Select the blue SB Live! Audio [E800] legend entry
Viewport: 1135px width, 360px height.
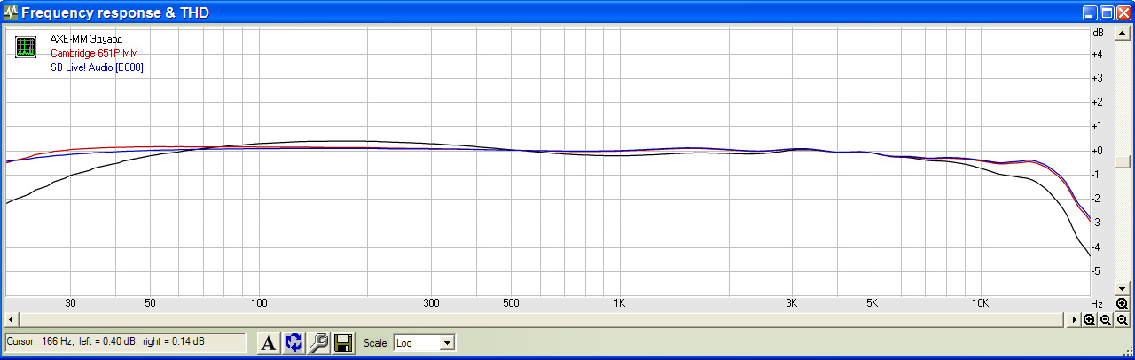(97, 67)
